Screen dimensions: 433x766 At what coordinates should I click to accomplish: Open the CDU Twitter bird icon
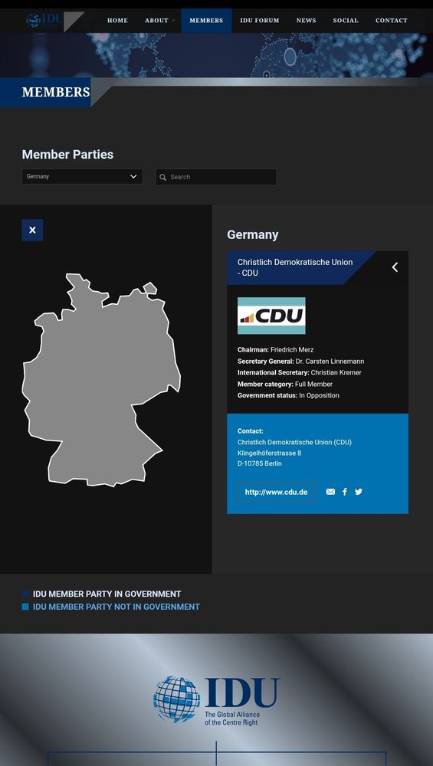(359, 492)
